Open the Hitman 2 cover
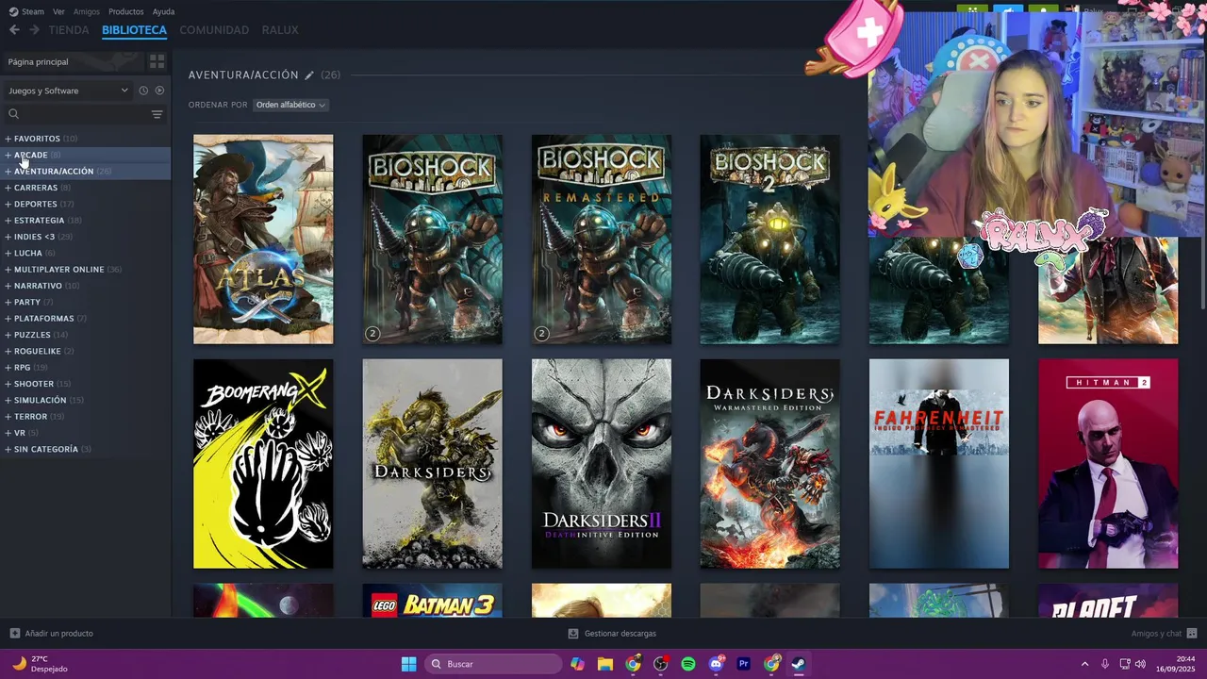This screenshot has height=679, width=1207. pyautogui.click(x=1108, y=464)
